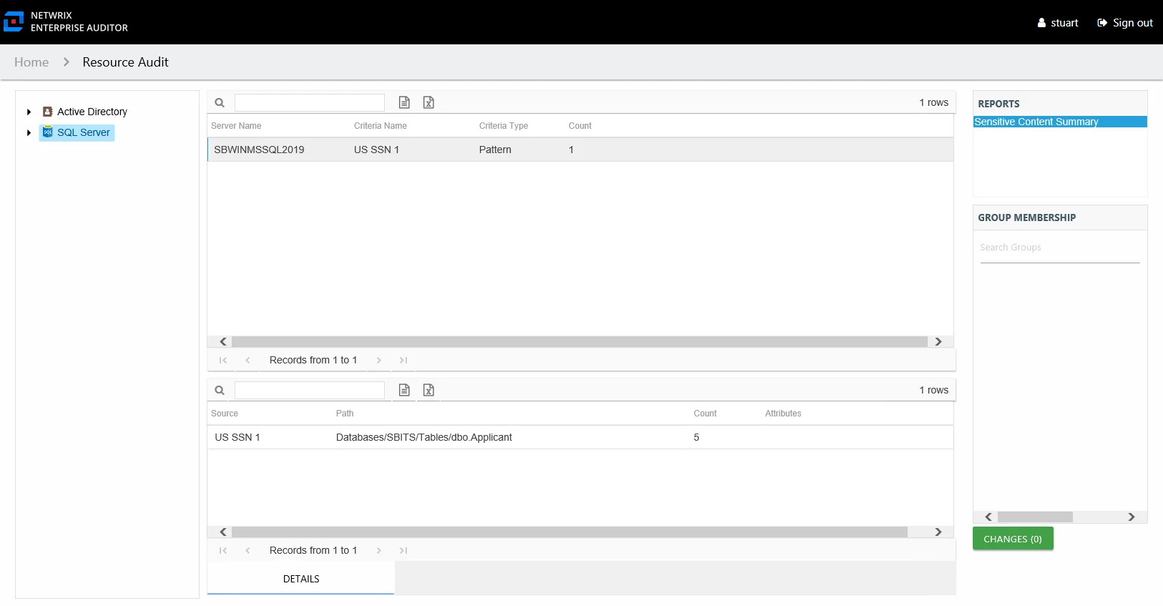1163x606 pixels.
Task: Focus the lower table search field
Action: (x=310, y=390)
